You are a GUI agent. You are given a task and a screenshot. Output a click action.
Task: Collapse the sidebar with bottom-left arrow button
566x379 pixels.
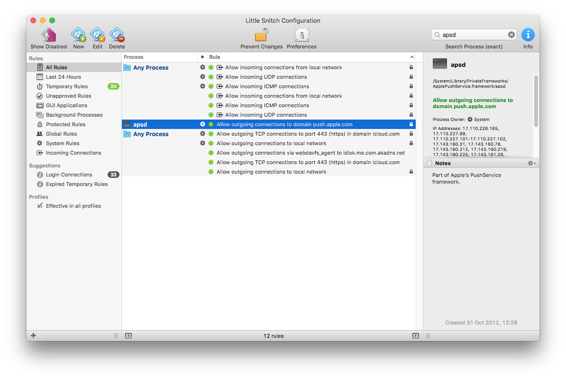[128, 336]
